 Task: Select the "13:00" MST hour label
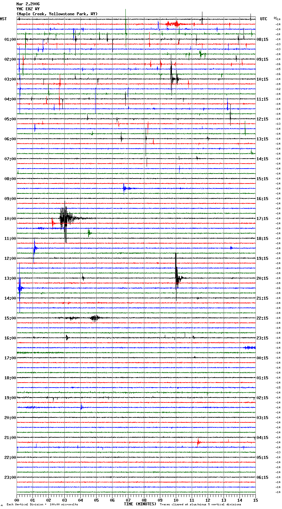(10, 278)
